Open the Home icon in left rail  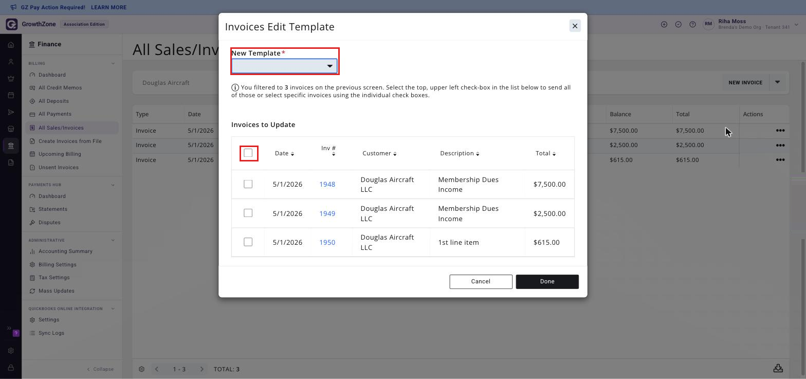(11, 45)
